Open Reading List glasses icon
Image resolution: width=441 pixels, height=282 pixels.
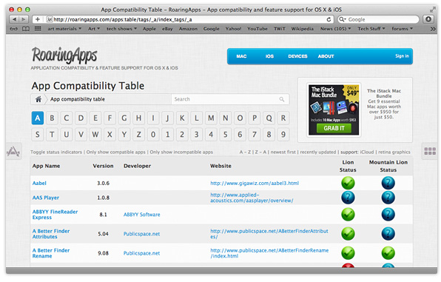click(x=13, y=29)
